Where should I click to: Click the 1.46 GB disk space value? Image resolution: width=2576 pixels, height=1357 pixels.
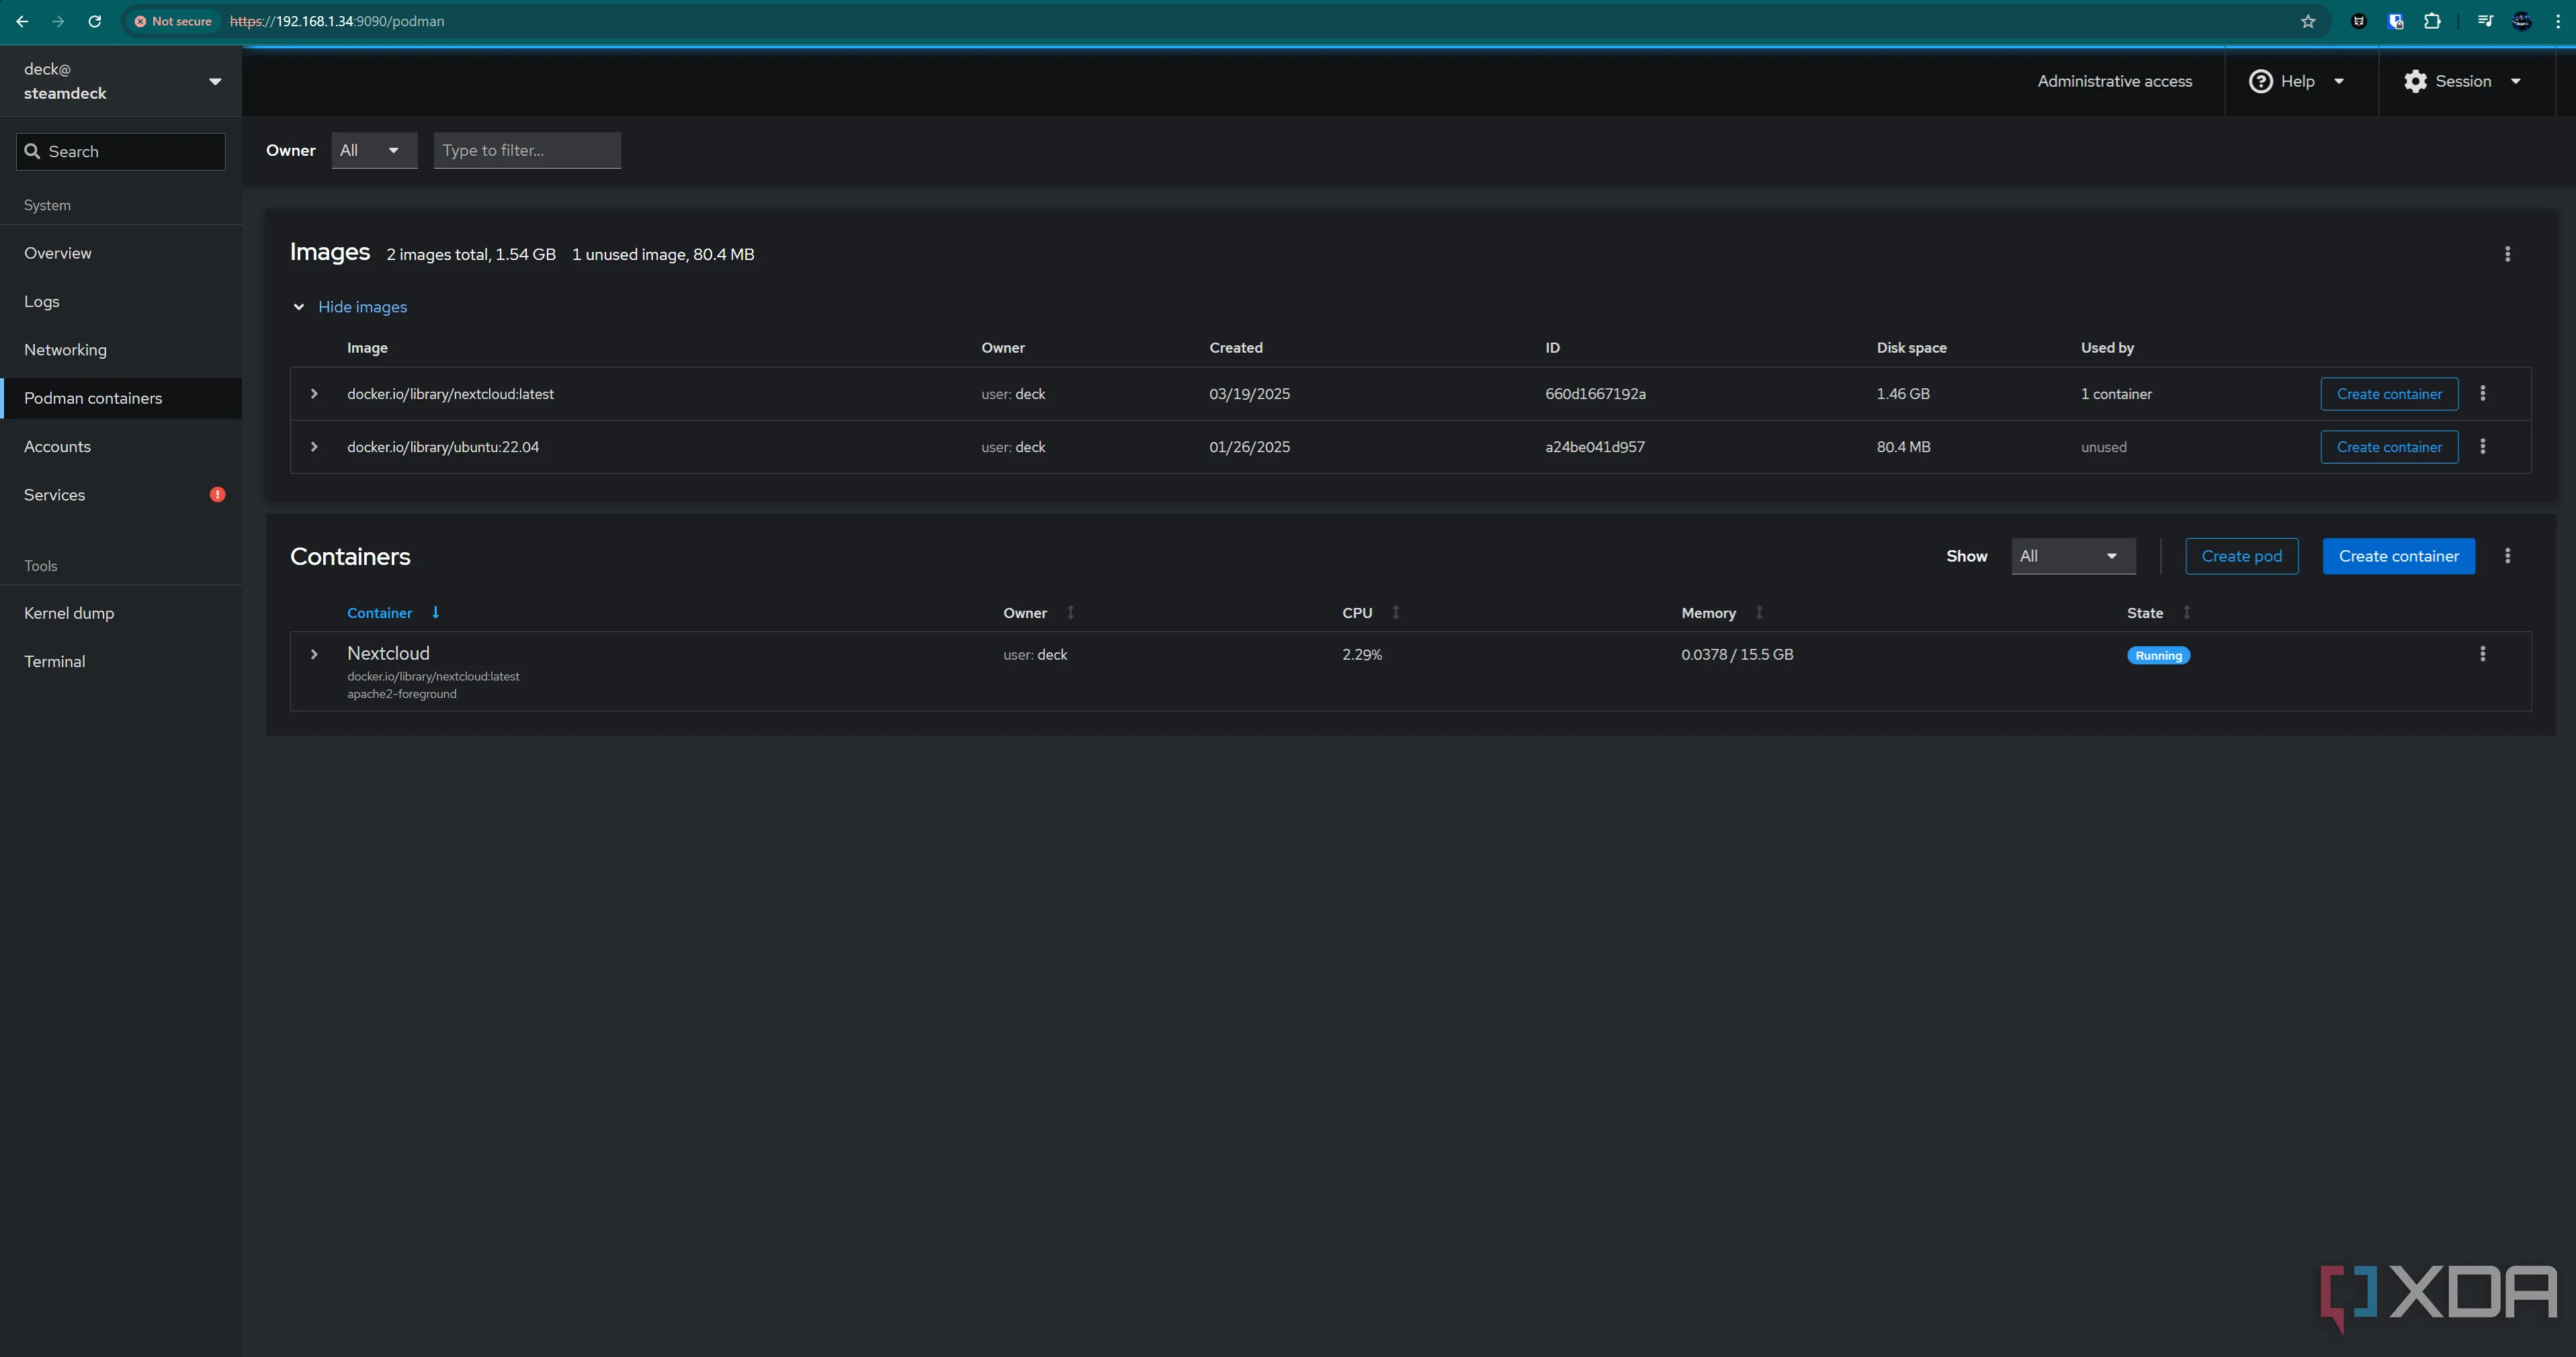(1903, 394)
